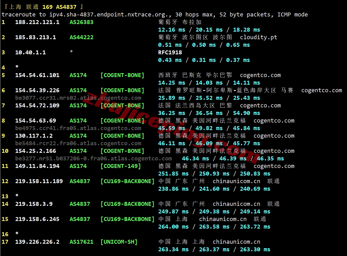Click the AS26383 label on hop 1
The height and width of the screenshot is (256, 347).
click(x=81, y=22)
